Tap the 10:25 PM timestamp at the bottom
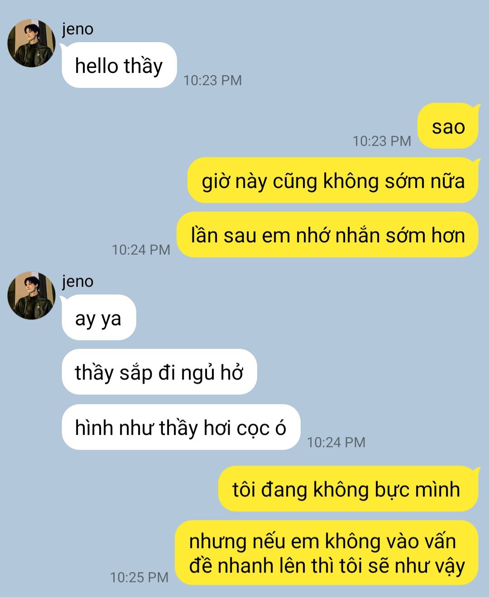The height and width of the screenshot is (597, 489). tap(139, 577)
